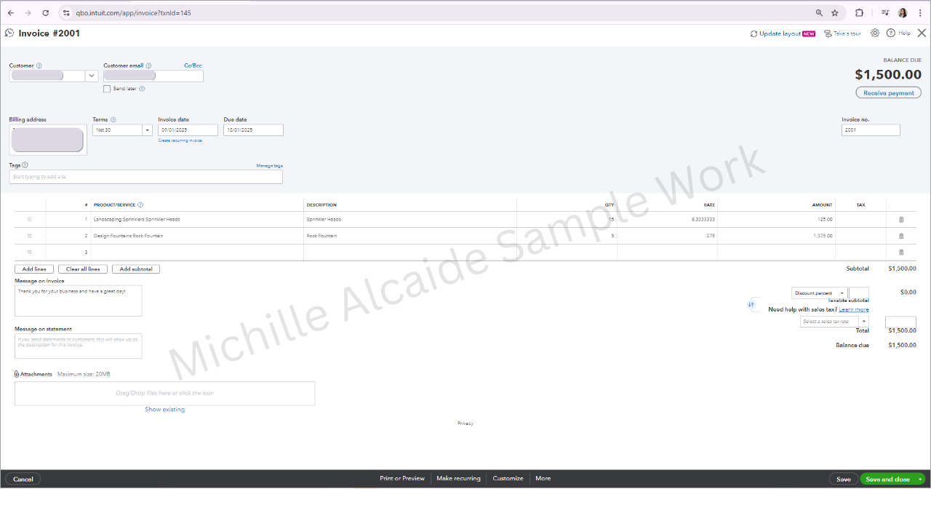Click the Due date field

click(x=253, y=130)
